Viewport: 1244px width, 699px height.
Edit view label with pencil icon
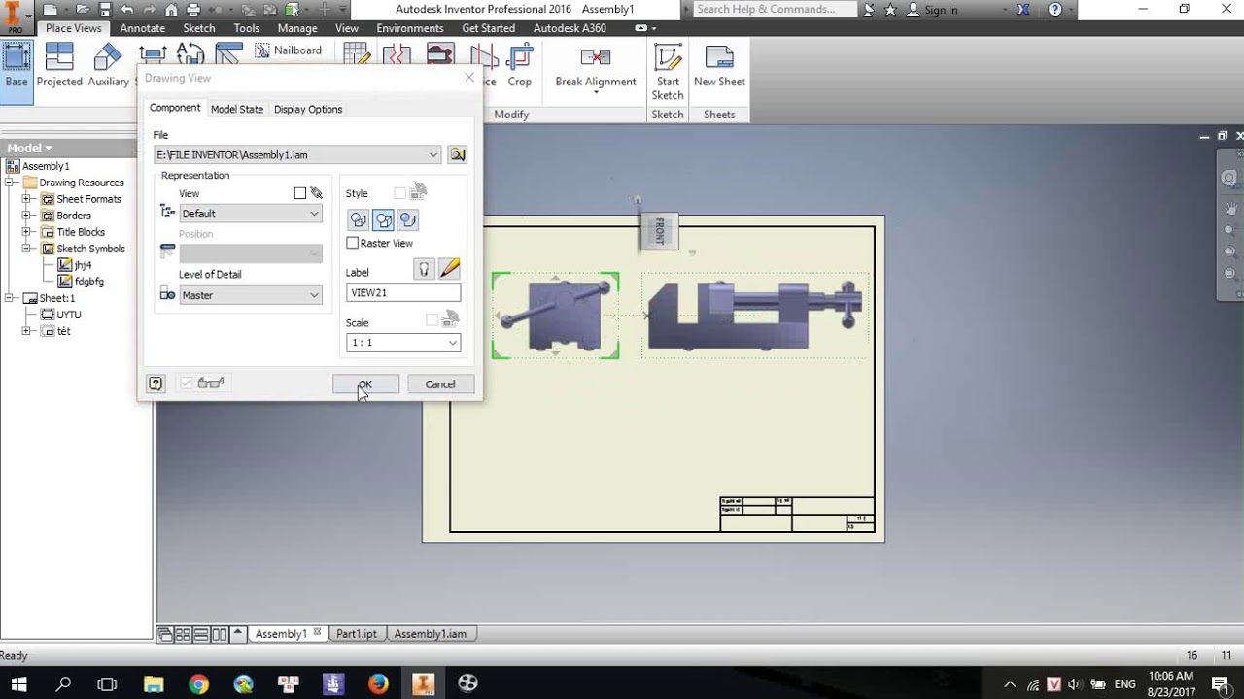(448, 269)
